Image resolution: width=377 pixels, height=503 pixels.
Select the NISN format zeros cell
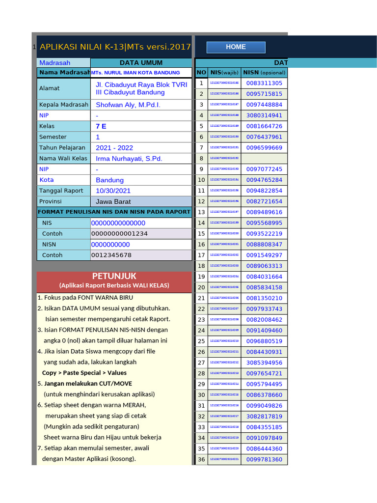(x=141, y=245)
